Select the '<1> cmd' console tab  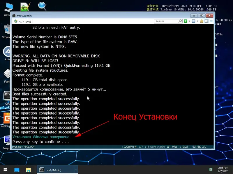tap(23, 21)
